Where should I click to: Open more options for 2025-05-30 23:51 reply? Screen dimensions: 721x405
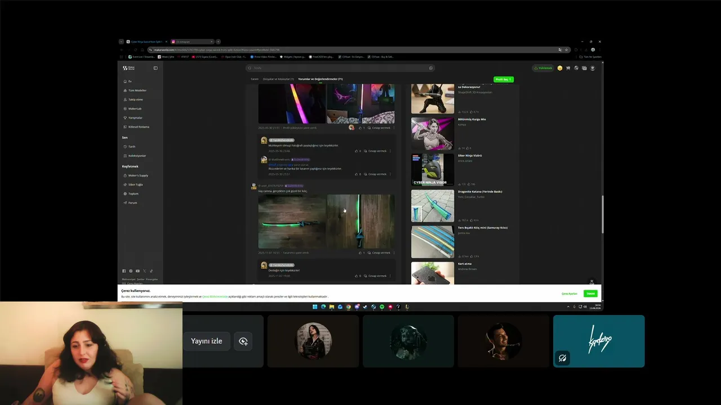tap(390, 174)
